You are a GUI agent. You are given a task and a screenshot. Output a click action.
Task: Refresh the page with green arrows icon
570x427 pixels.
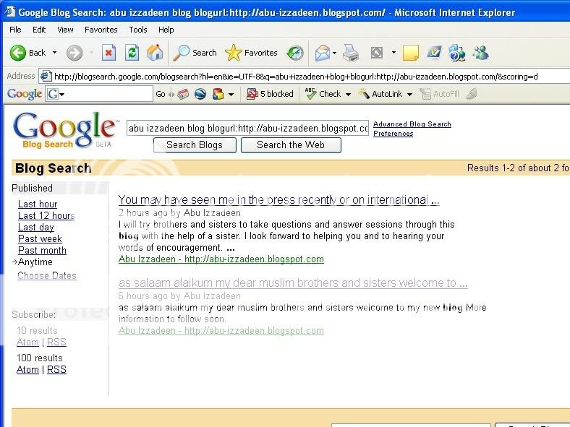point(132,53)
